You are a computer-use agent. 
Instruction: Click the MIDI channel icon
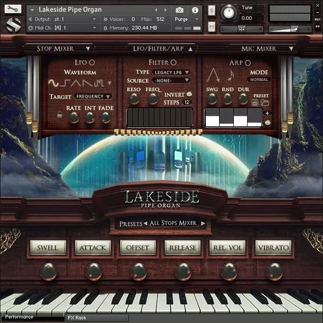(x=31, y=28)
